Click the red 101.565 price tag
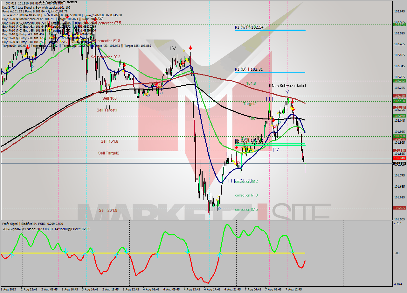This screenshot has width=407, height=293. point(399,208)
